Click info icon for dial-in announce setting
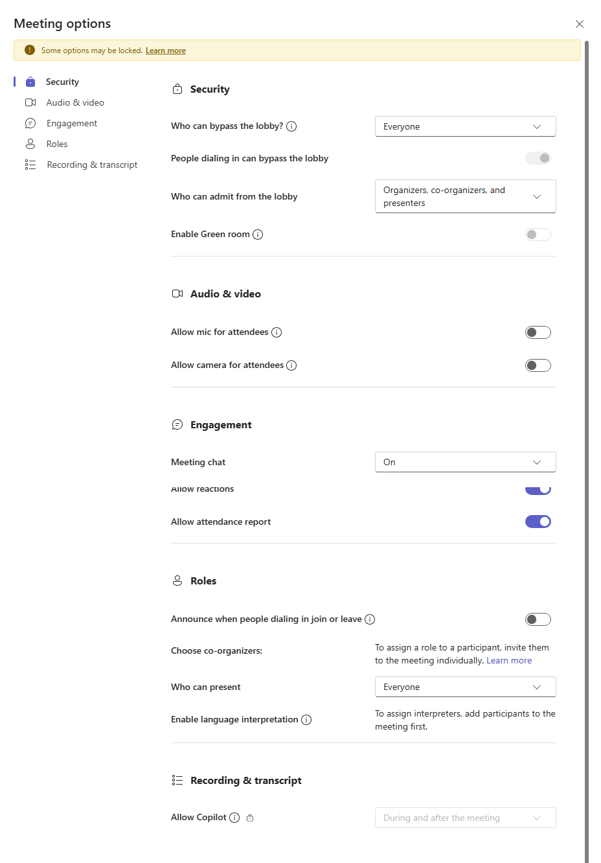The height and width of the screenshot is (863, 601). 370,619
